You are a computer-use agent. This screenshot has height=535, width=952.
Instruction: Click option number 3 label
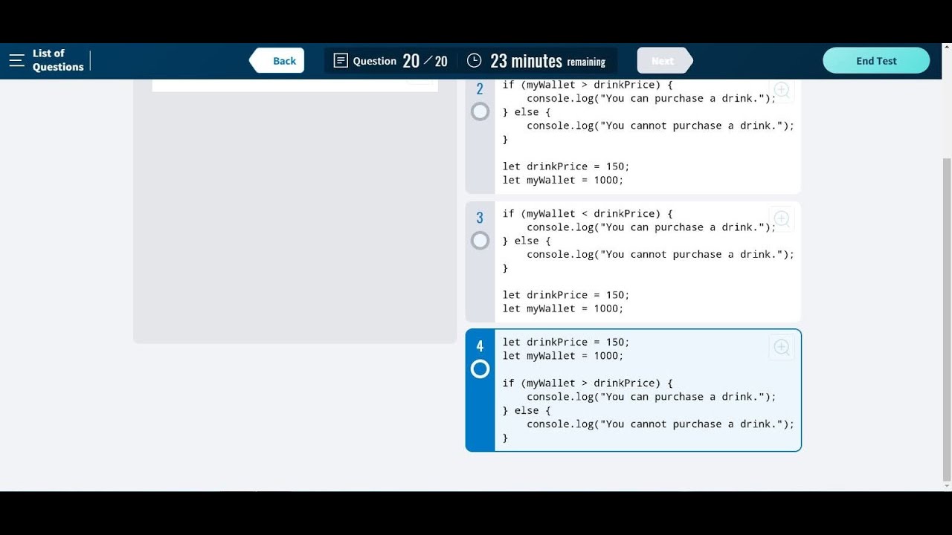click(x=480, y=218)
